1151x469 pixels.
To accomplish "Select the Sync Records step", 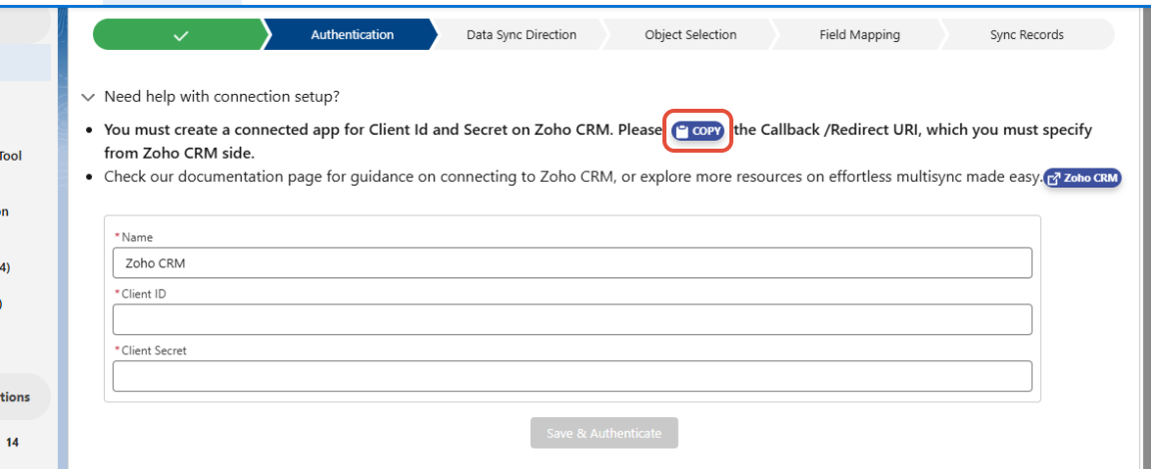I will coord(1026,35).
